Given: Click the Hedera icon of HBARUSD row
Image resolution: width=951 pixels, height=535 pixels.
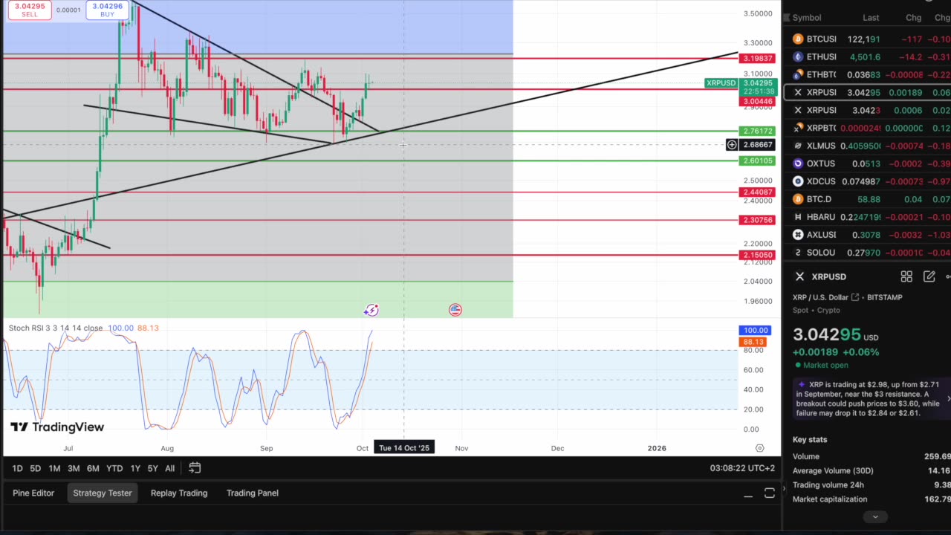Looking at the screenshot, I should coord(798,217).
